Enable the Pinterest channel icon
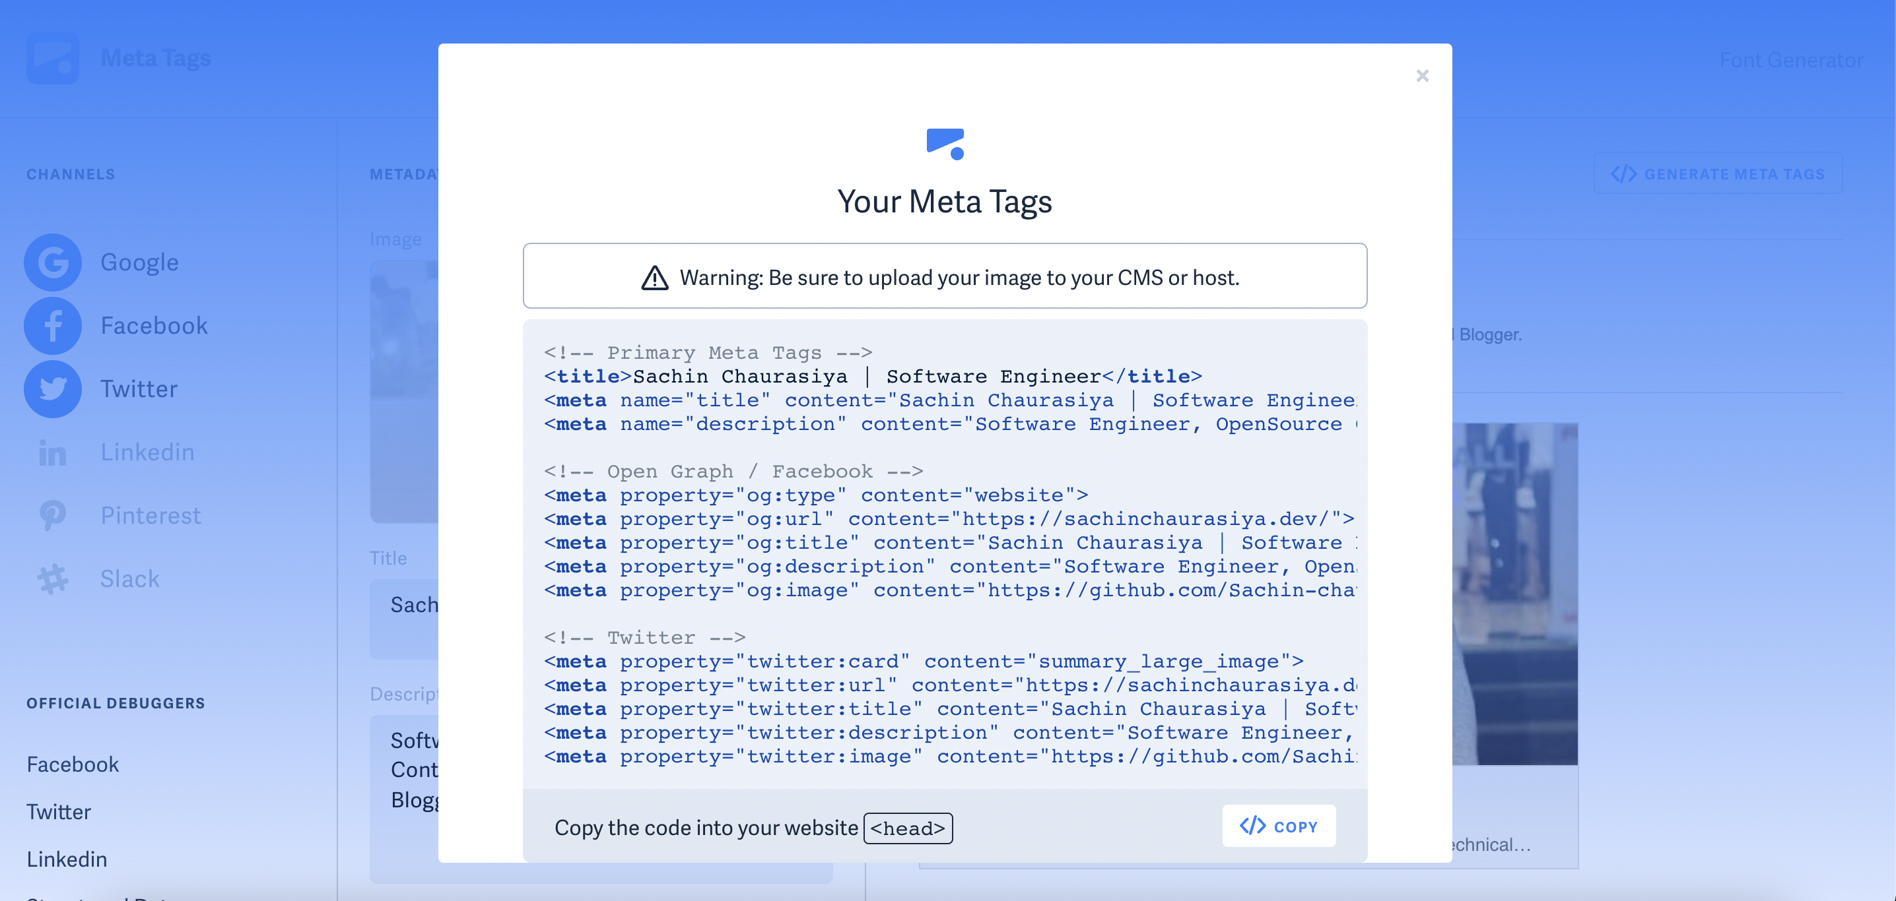The height and width of the screenshot is (901, 1896). coord(52,516)
